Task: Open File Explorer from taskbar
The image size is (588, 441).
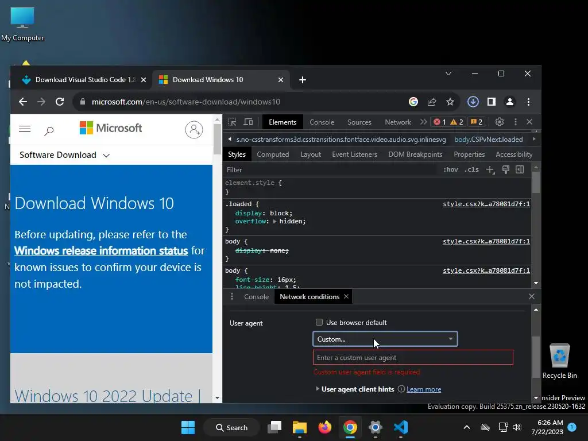Action: [300, 427]
